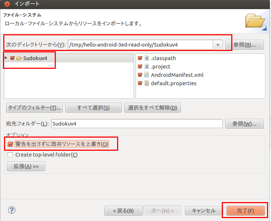Open the source directory dropdown arrow
The image size is (271, 221).
click(218, 45)
